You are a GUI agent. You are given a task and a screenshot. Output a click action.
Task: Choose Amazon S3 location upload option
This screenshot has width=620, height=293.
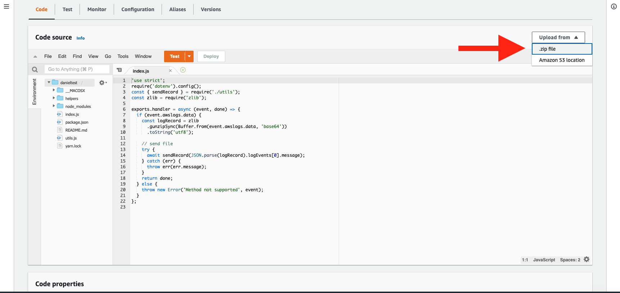tap(562, 60)
